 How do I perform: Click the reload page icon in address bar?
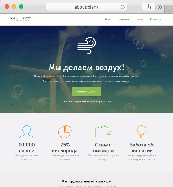click(123, 7)
